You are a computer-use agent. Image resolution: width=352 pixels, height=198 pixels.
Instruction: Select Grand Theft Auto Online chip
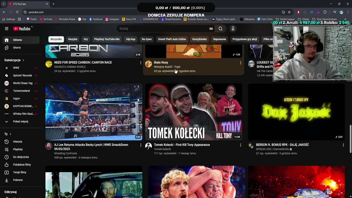click(172, 39)
